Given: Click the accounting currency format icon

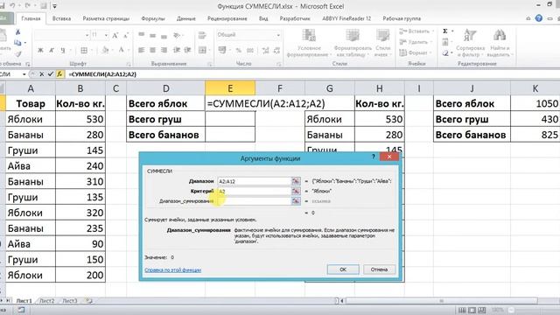Looking at the screenshot, I should (222, 51).
